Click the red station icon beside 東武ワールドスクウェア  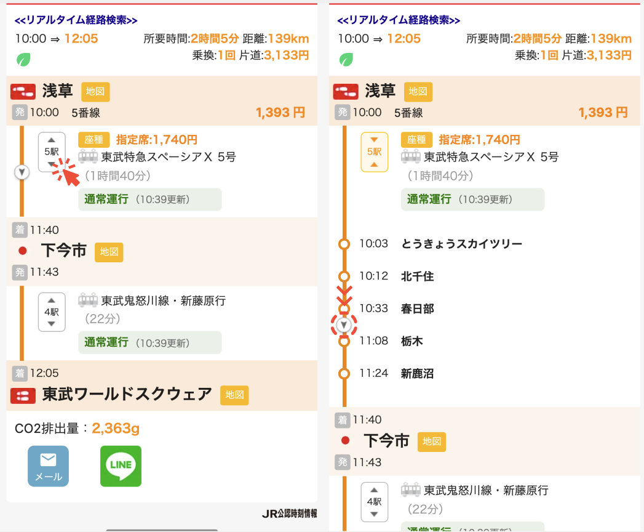point(23,395)
